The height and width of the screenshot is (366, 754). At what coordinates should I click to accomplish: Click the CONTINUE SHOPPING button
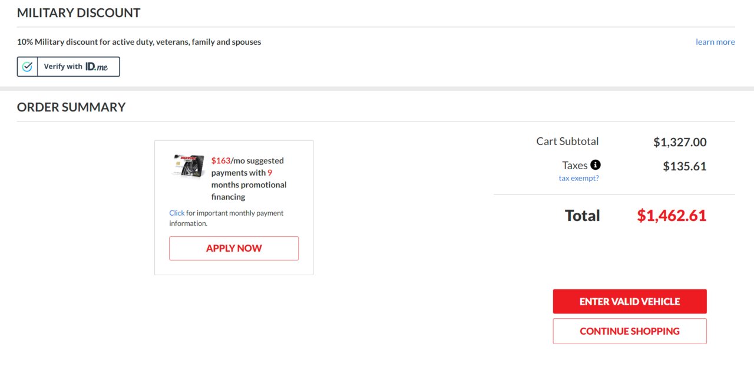click(630, 331)
